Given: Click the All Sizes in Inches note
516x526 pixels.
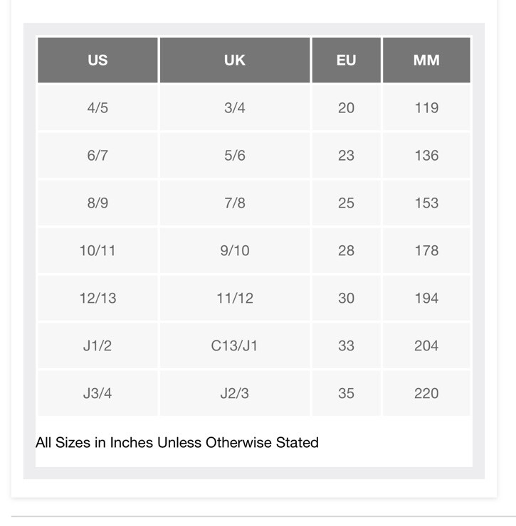Looking at the screenshot, I should (x=177, y=442).
